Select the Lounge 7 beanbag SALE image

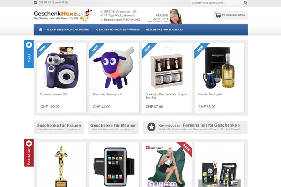point(167,165)
